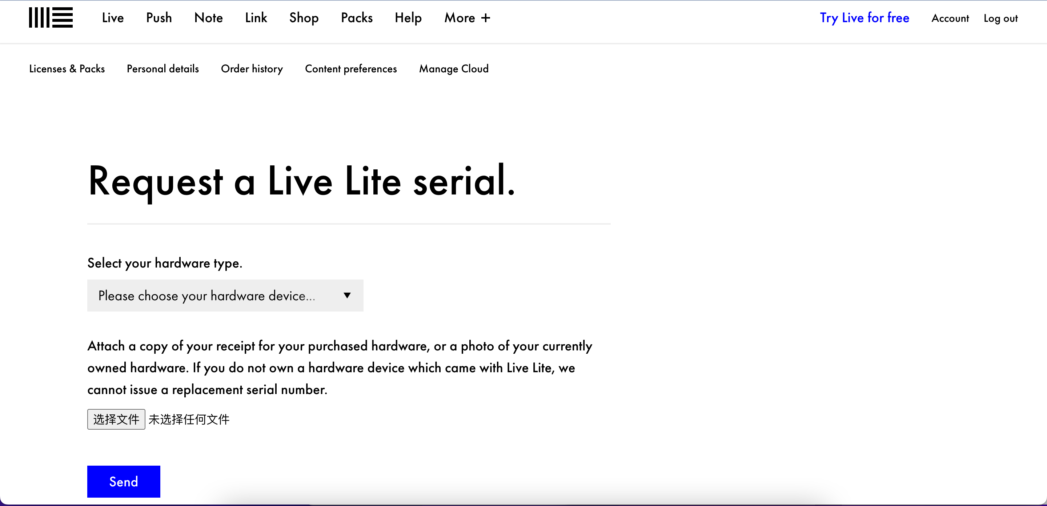
Task: Click Try Live for free link
Action: pos(865,18)
